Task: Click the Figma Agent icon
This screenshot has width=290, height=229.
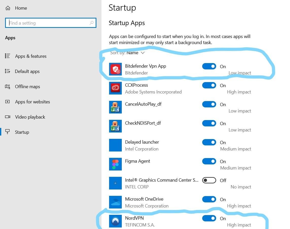Action: [115, 164]
